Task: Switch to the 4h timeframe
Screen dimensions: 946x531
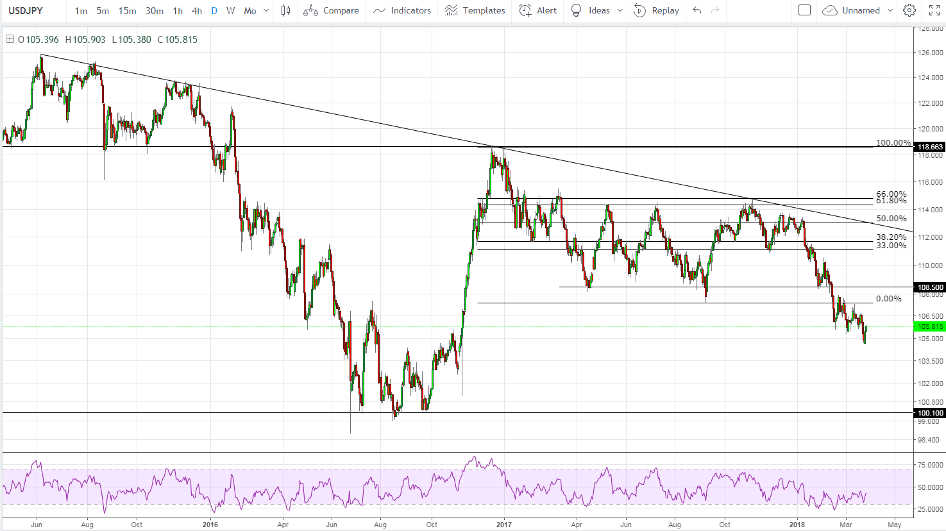Action: 197,11
